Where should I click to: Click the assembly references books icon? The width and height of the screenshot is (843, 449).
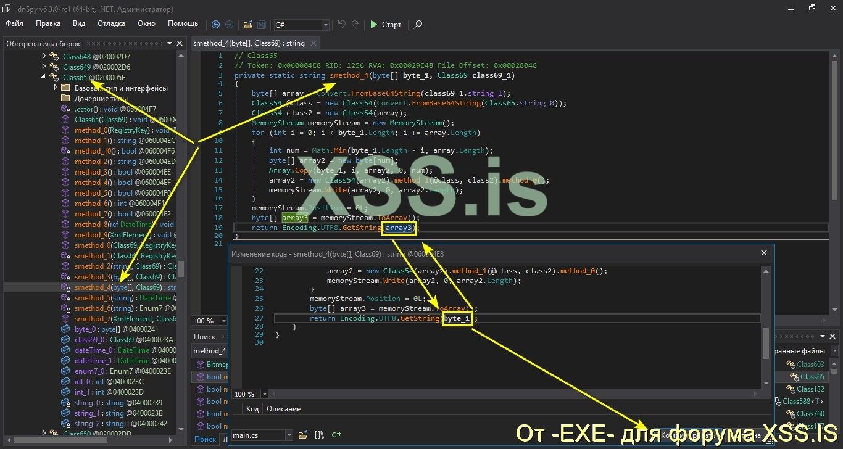(320, 435)
